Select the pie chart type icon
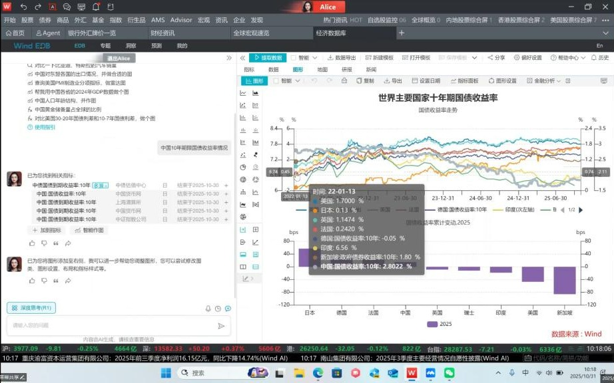Viewport: 614px width, 383px height. [243, 167]
